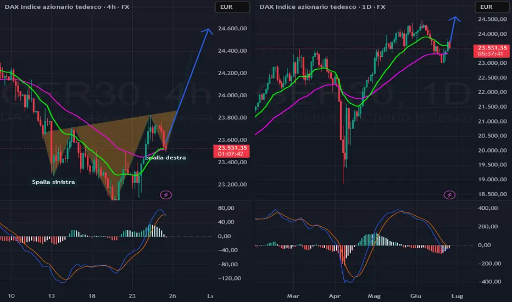Image resolution: width=512 pixels, height=302 pixels.
Task: Click the 80,00 MACD level on 4h indicator
Action: tap(226, 208)
